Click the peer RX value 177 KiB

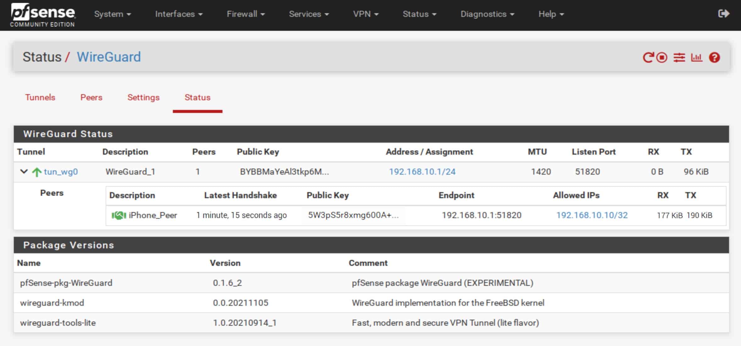[x=670, y=215]
